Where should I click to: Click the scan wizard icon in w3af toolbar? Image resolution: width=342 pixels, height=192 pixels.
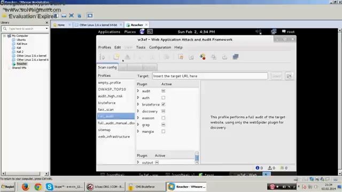tap(102, 57)
